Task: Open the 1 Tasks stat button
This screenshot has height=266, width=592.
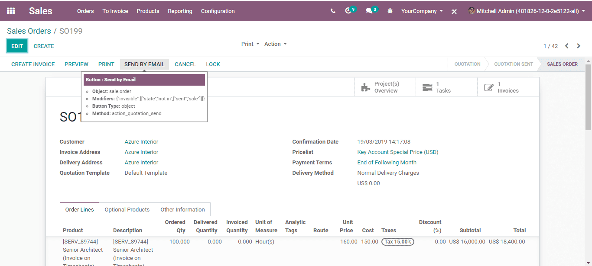Action: 446,87
